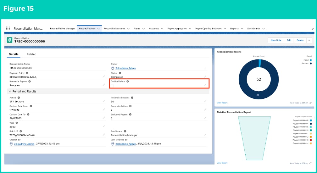This screenshot has height=173, width=317.
Task: Edit Payment Entity with its pencil icon
Action: [104, 76]
